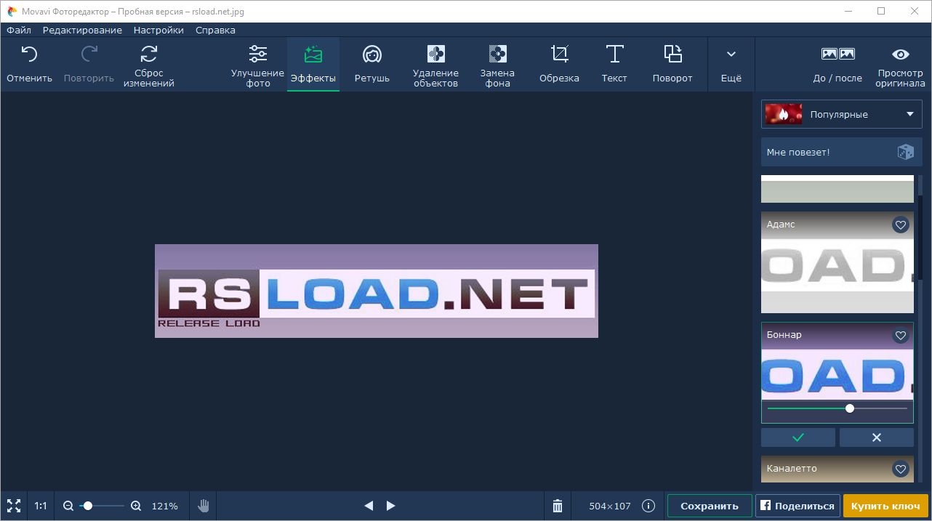Go to the previous image arrow

tap(369, 506)
